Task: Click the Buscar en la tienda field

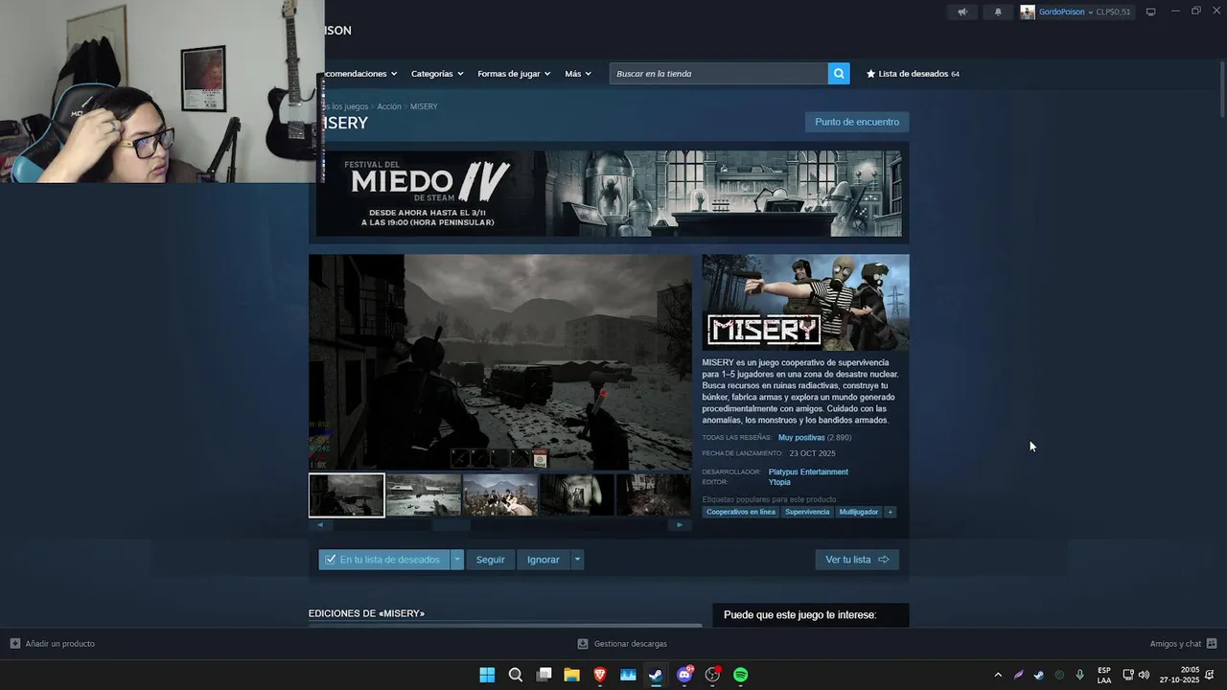Action: click(x=719, y=74)
